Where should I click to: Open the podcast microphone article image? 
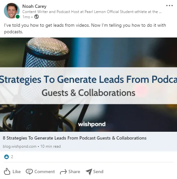coord(88,84)
